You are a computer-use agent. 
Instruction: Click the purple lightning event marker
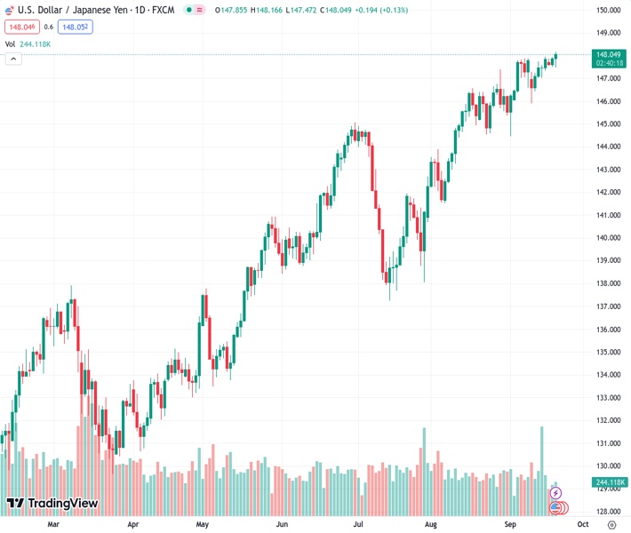click(555, 493)
